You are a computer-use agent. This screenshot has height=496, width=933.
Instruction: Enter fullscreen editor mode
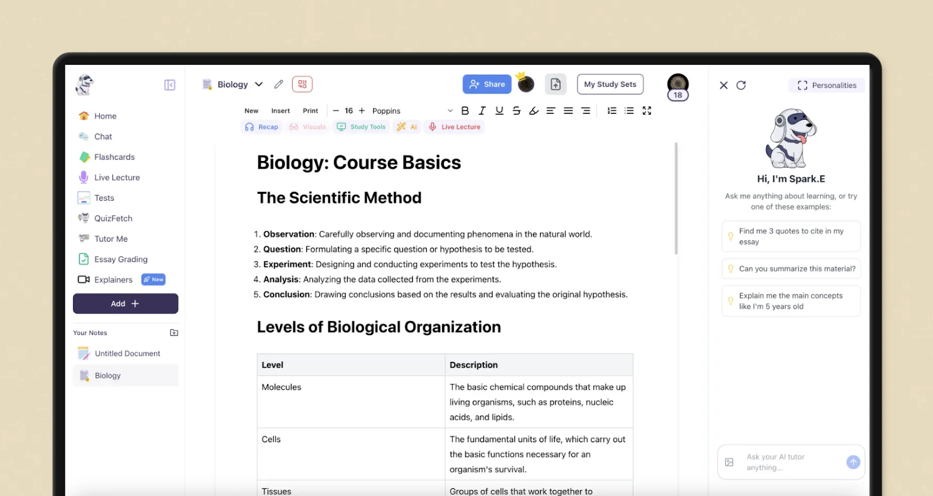point(647,110)
